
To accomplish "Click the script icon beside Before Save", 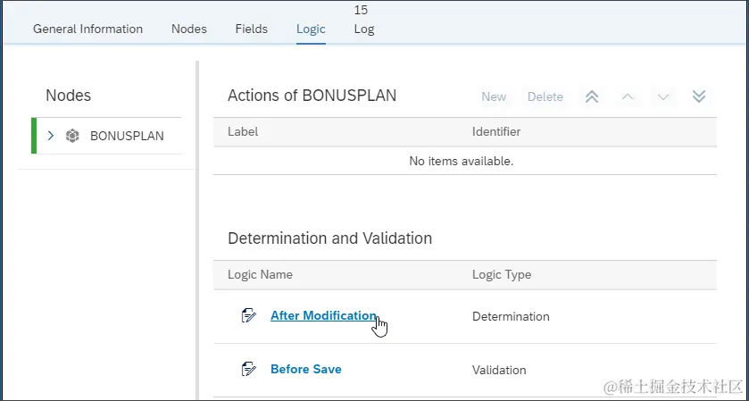I will tap(249, 369).
